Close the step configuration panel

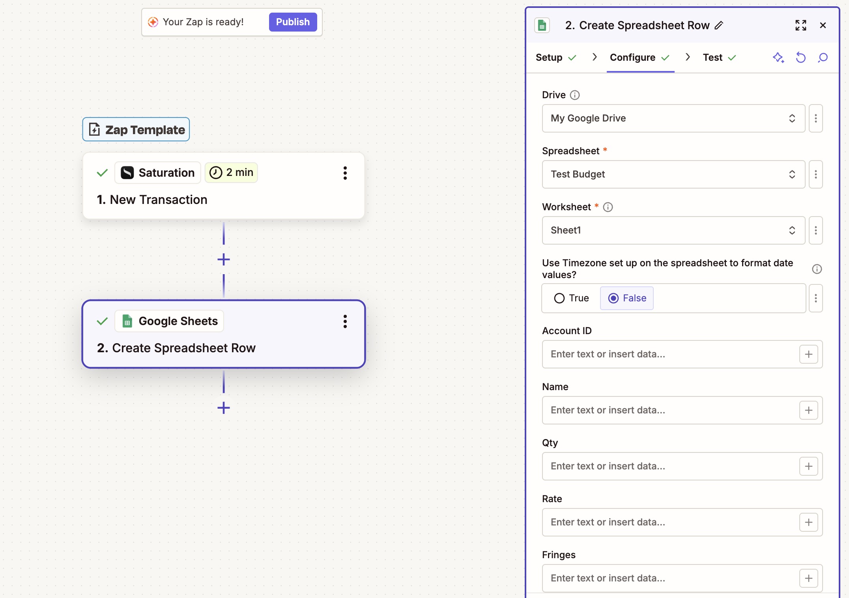pos(823,25)
